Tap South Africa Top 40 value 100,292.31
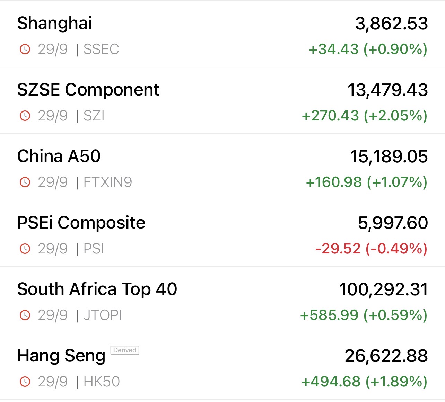Image resolution: width=445 pixels, height=402 pixels. pos(383,289)
